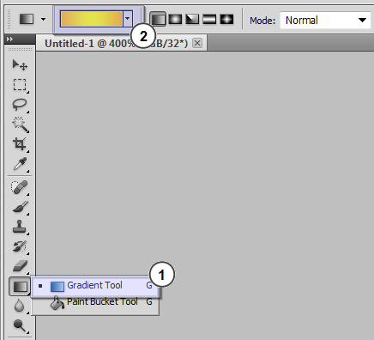Select the Rectangular Marquee tool
The image size is (374, 340).
pyautogui.click(x=20, y=85)
